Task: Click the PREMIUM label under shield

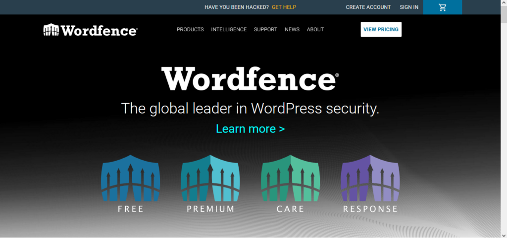Action: click(210, 209)
